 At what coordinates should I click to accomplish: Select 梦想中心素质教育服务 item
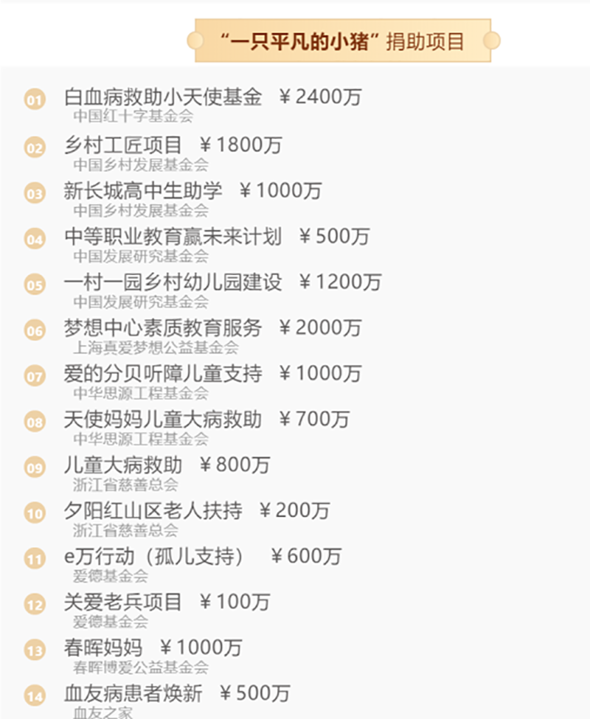tap(163, 327)
